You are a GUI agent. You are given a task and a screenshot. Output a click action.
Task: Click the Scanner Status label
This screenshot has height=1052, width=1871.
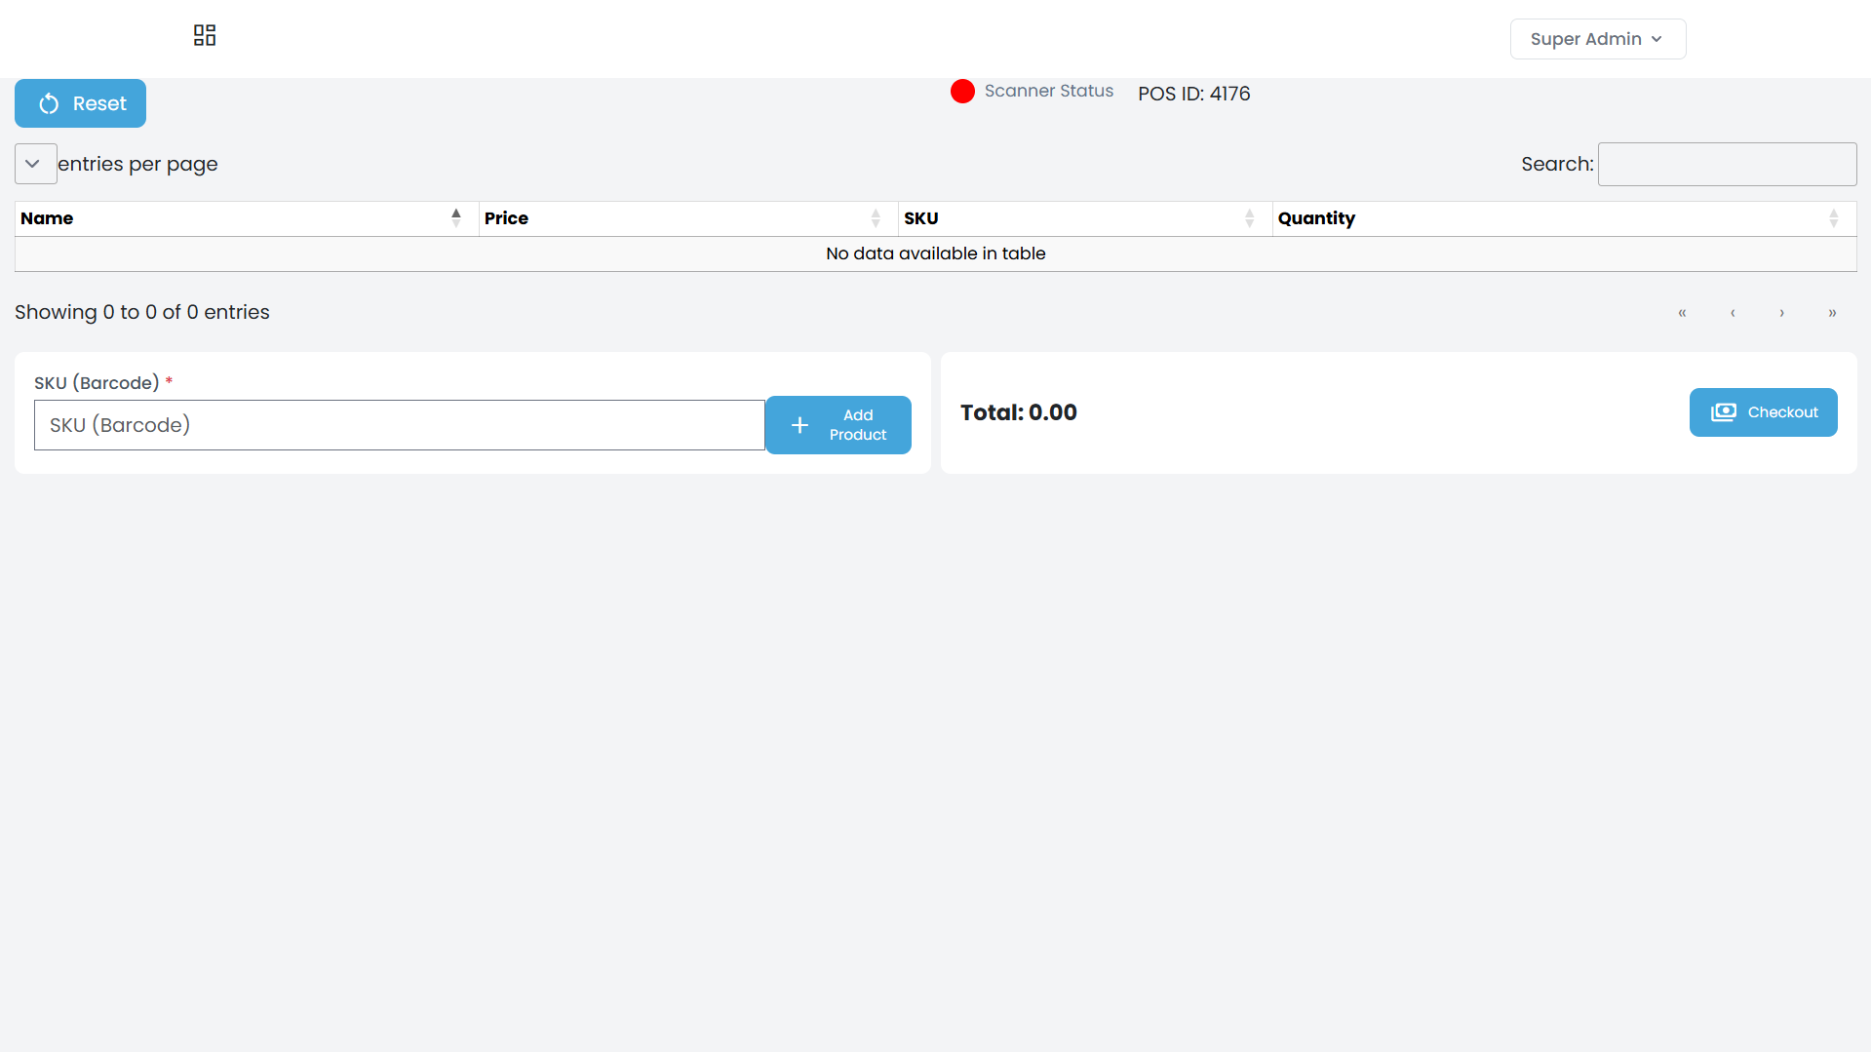pos(1048,91)
